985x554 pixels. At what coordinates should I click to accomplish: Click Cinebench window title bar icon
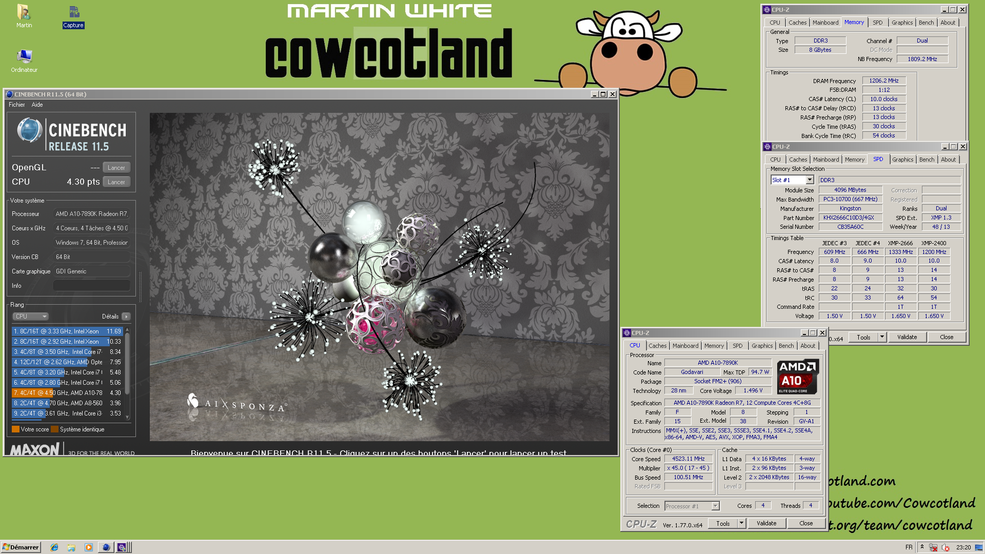click(x=9, y=94)
